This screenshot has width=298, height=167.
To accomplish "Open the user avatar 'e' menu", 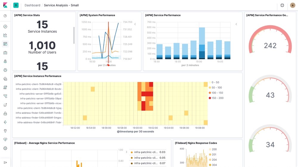I will (292, 5).
